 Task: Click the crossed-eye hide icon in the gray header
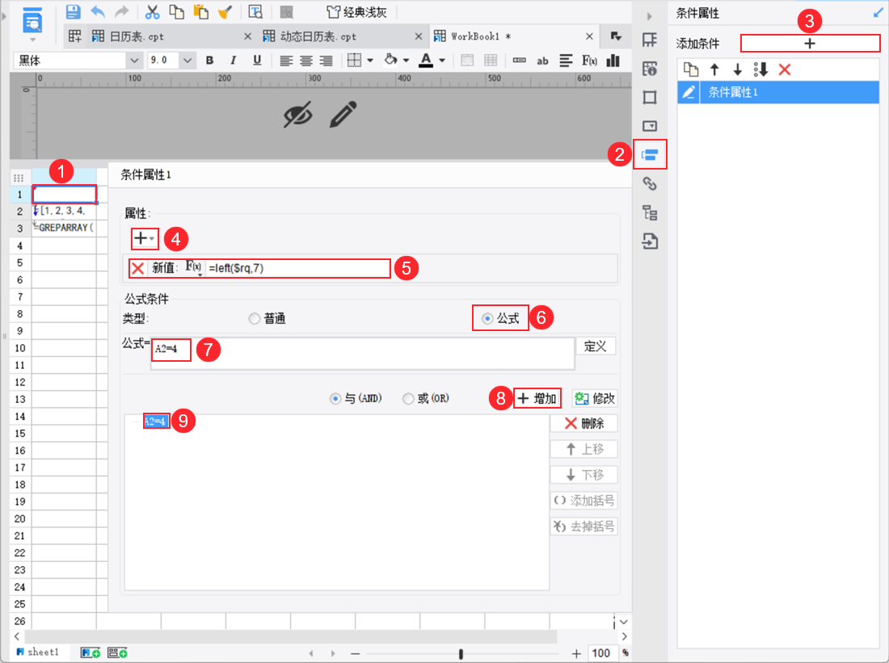297,115
